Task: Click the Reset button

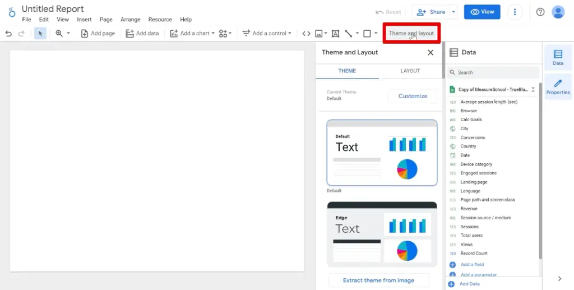Action: [388, 12]
